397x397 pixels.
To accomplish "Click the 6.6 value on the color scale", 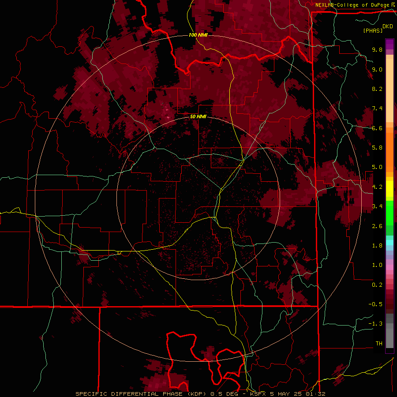I will (377, 128).
